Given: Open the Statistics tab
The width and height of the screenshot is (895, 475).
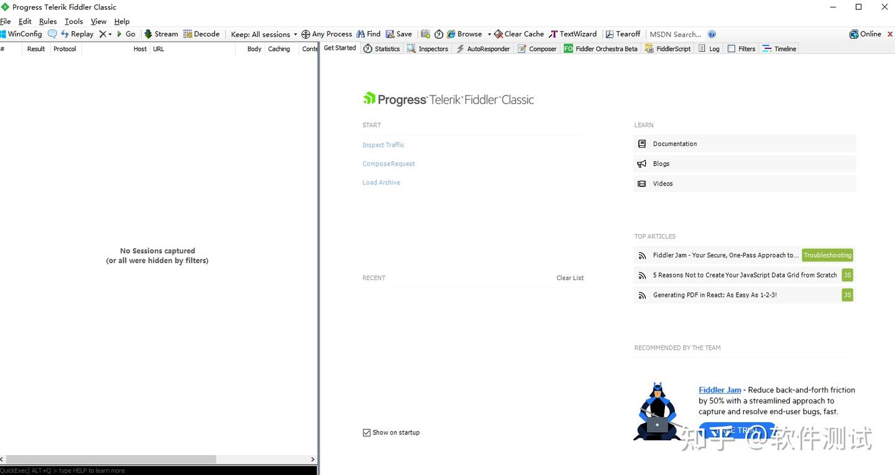Looking at the screenshot, I should [382, 48].
